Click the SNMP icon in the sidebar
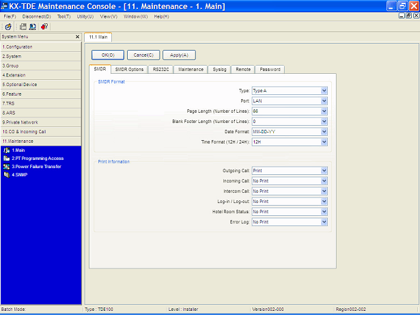 click(6, 175)
